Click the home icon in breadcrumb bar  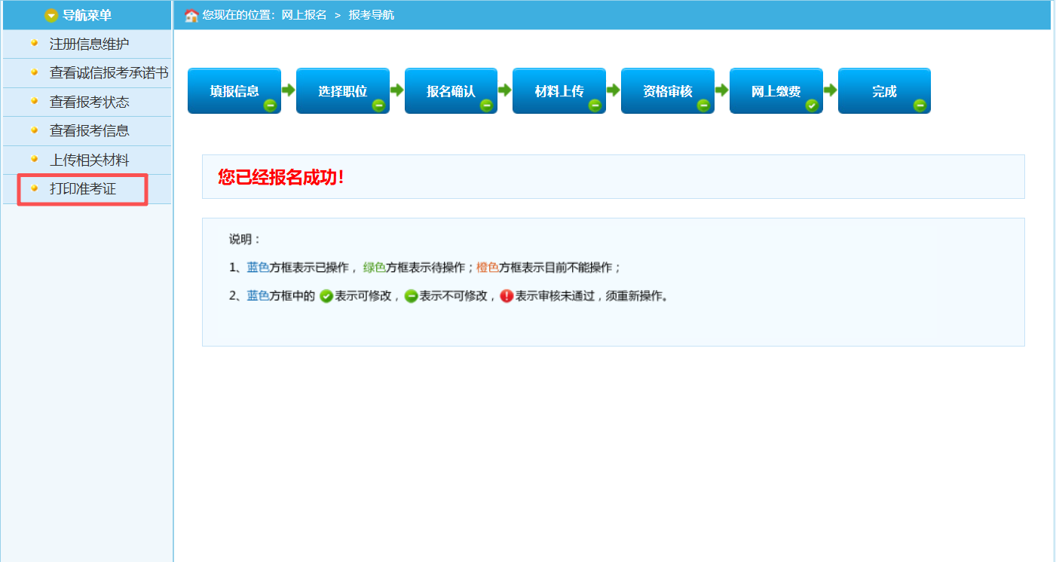[191, 15]
